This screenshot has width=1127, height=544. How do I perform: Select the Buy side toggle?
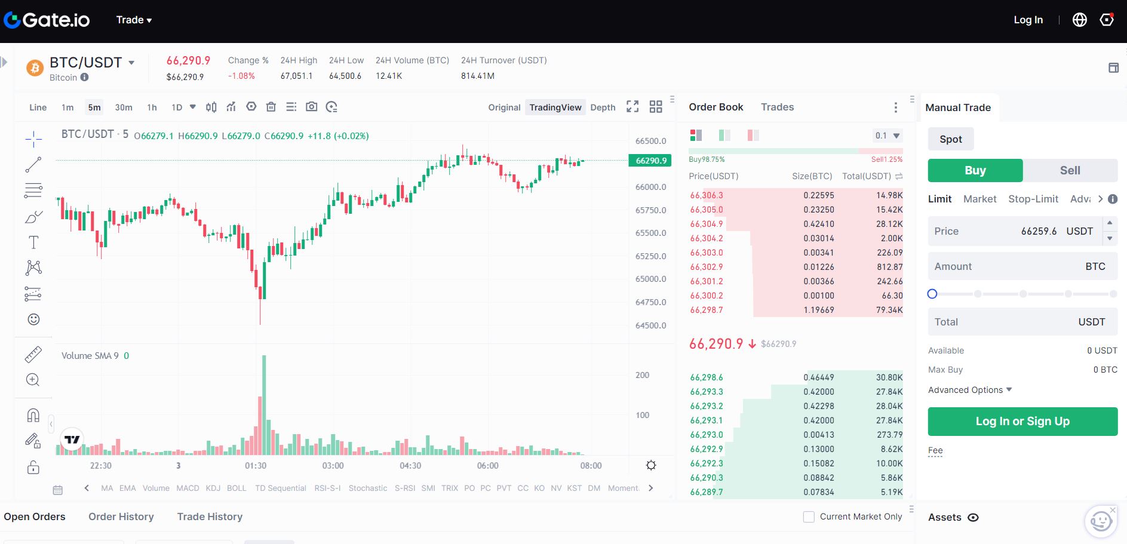(975, 170)
